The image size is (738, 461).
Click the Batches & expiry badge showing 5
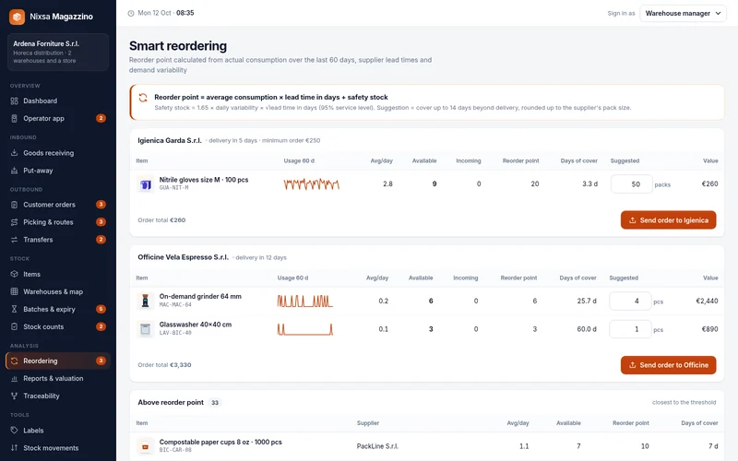click(x=101, y=309)
